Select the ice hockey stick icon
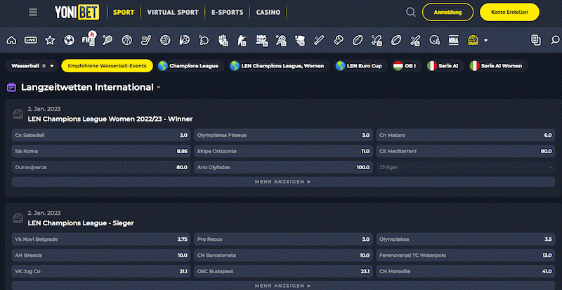Image resolution: width=562 pixels, height=290 pixels. pos(146,40)
